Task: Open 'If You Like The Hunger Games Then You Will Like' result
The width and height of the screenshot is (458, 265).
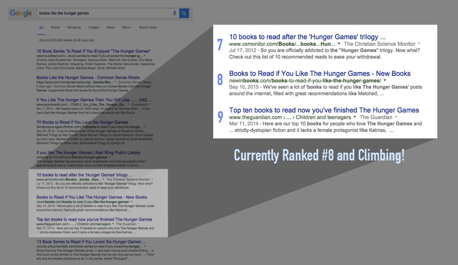Action: click(94, 100)
